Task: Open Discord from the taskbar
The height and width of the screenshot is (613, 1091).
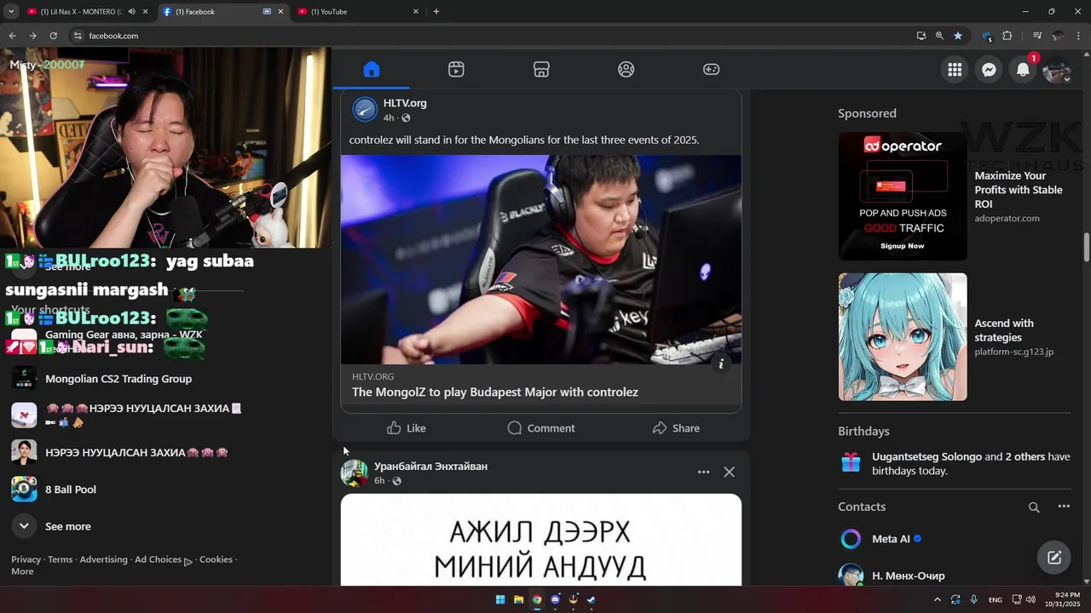Action: [555, 599]
